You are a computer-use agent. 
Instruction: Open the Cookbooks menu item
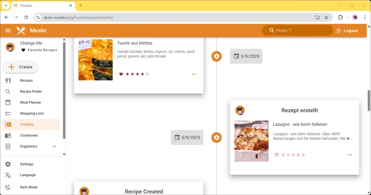pos(31,135)
